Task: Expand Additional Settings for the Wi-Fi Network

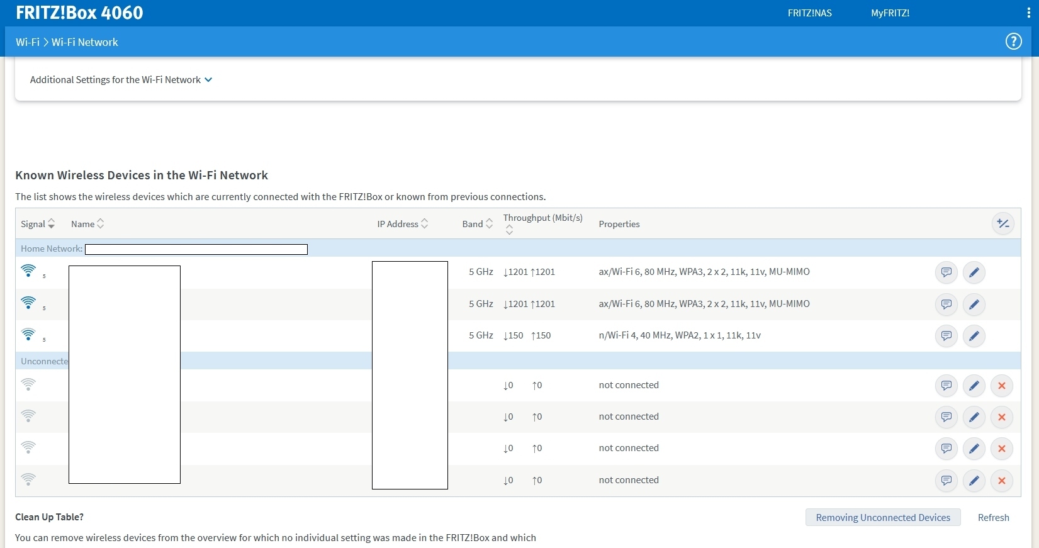Action: coord(121,80)
